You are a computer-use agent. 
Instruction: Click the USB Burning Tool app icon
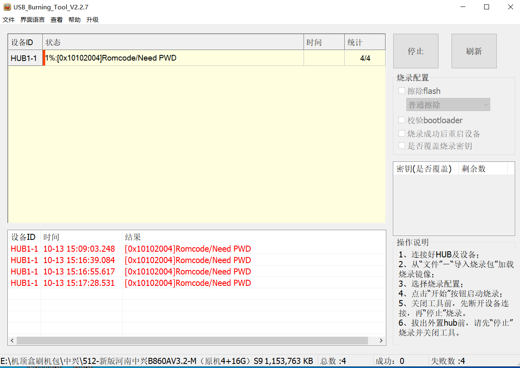click(7, 7)
